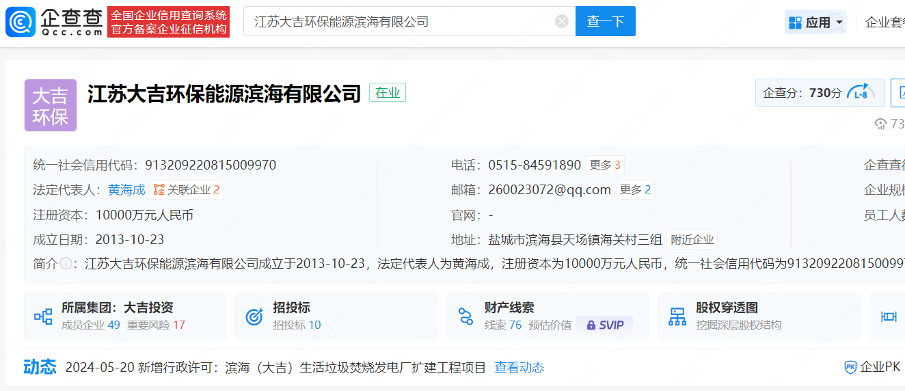
Task: Click the 动态 section label
Action: pyautogui.click(x=40, y=367)
